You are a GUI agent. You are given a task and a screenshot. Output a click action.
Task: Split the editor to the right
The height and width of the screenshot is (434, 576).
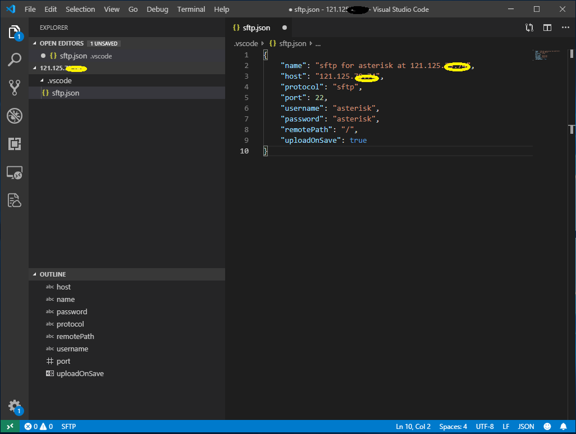click(x=547, y=28)
